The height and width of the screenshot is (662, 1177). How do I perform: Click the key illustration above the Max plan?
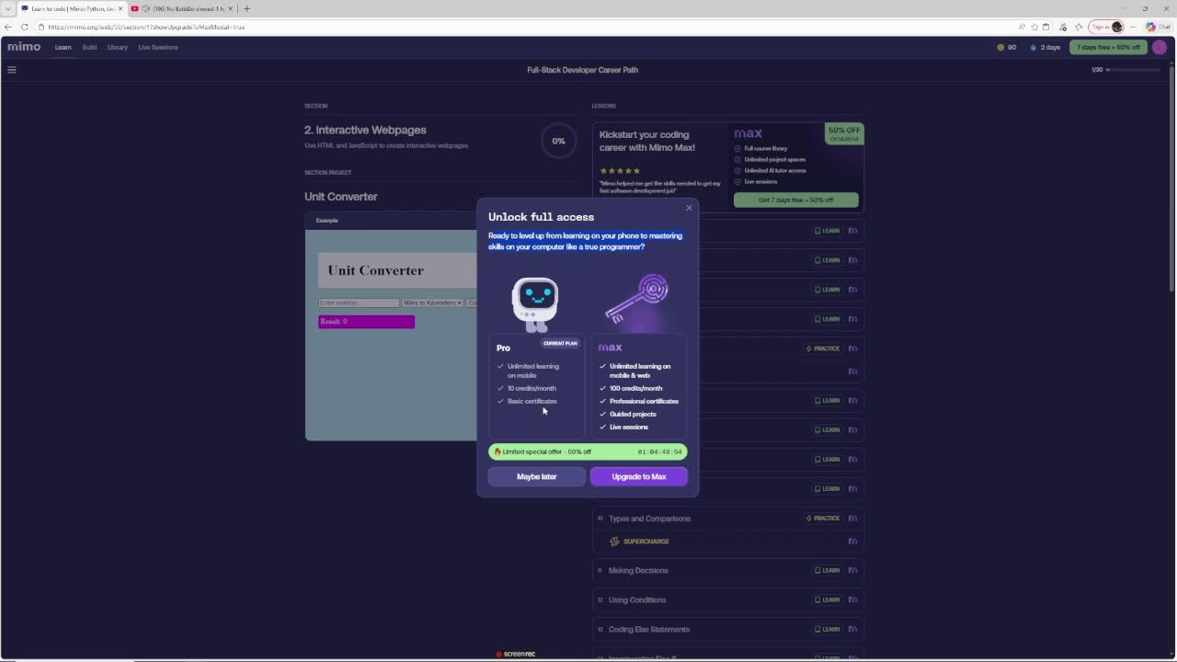(638, 298)
